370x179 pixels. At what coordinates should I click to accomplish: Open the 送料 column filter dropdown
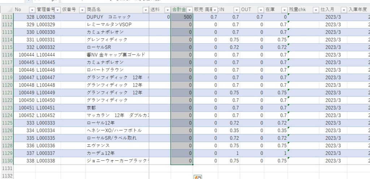pos(167,9)
